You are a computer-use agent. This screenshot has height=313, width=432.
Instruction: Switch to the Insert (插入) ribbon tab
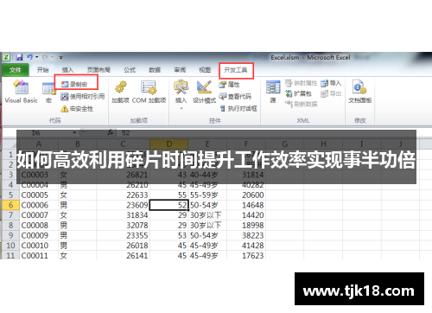pyautogui.click(x=67, y=70)
